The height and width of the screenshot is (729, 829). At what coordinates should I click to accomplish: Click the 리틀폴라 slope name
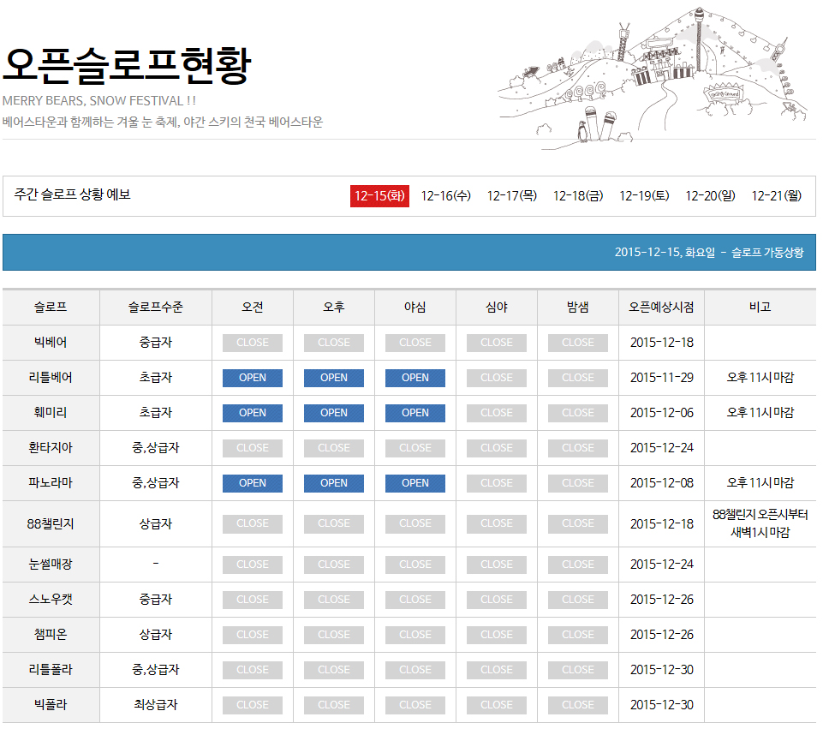click(51, 669)
